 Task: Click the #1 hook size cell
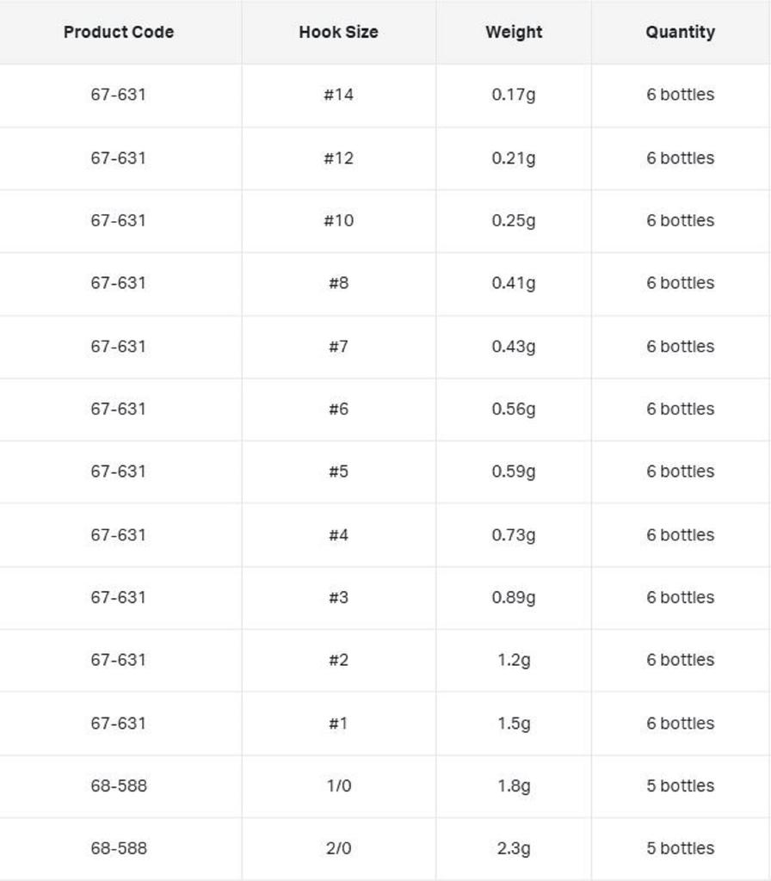(338, 723)
